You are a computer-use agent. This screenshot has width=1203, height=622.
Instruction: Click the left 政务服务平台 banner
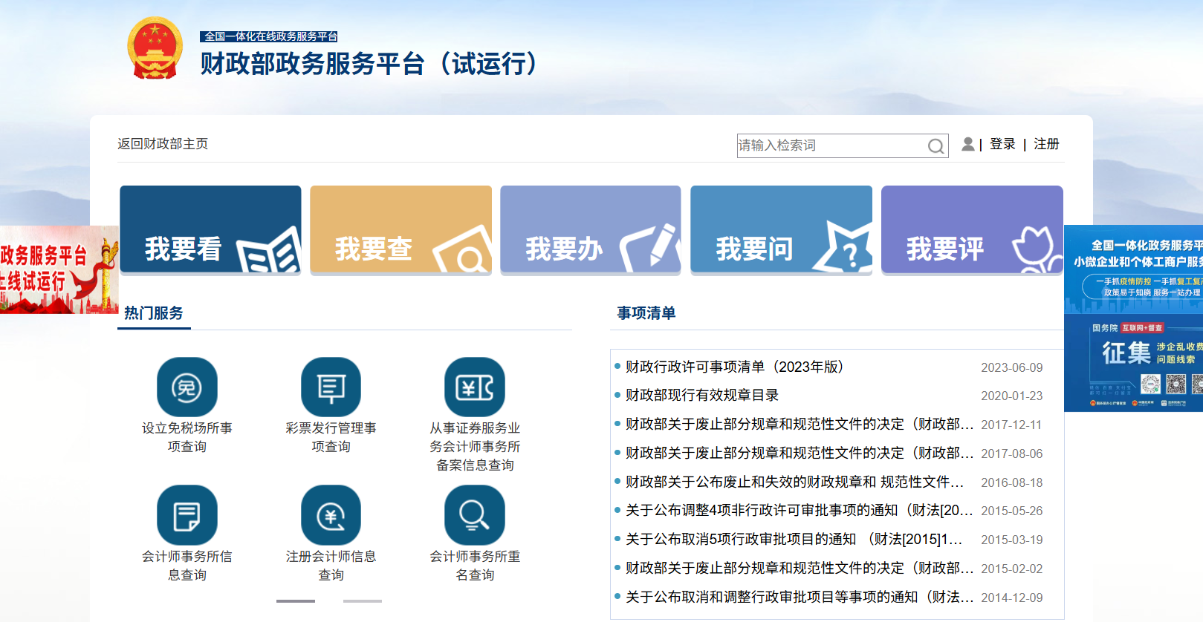[x=59, y=269]
